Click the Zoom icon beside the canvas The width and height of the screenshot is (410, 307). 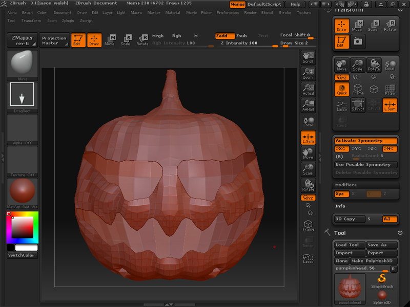point(308,73)
